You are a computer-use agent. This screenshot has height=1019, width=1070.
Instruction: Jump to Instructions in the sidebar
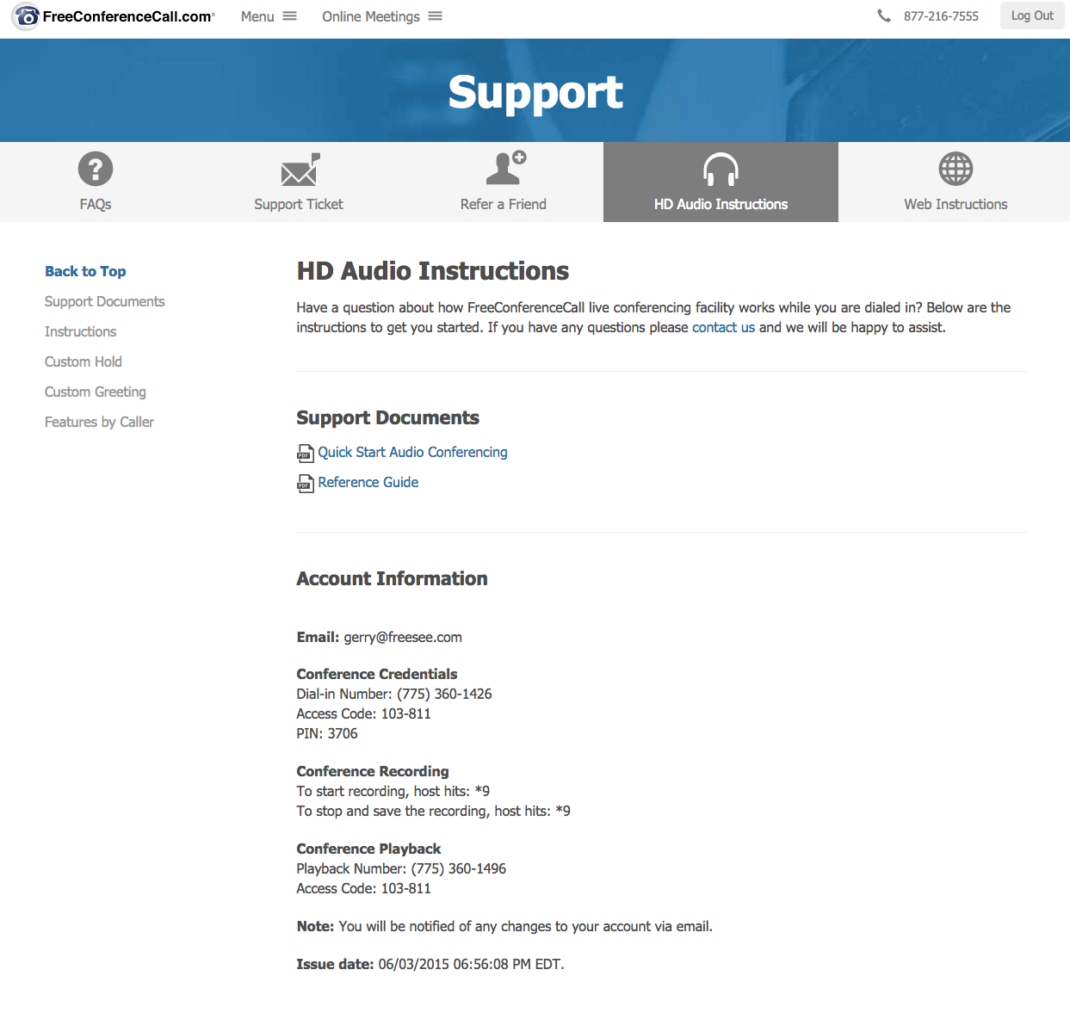point(81,331)
